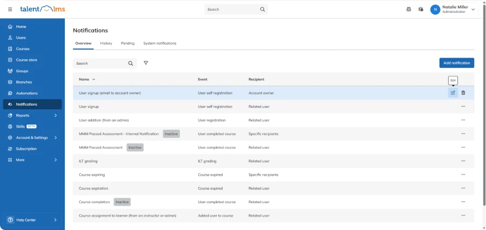Click the 'Added user to course' event cell
Image resolution: width=486 pixels, height=230 pixels.
click(215, 215)
